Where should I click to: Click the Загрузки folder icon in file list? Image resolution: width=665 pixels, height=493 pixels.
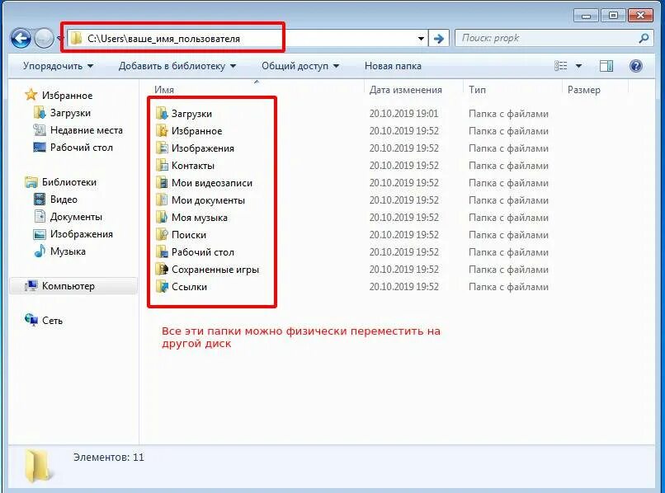(x=162, y=114)
